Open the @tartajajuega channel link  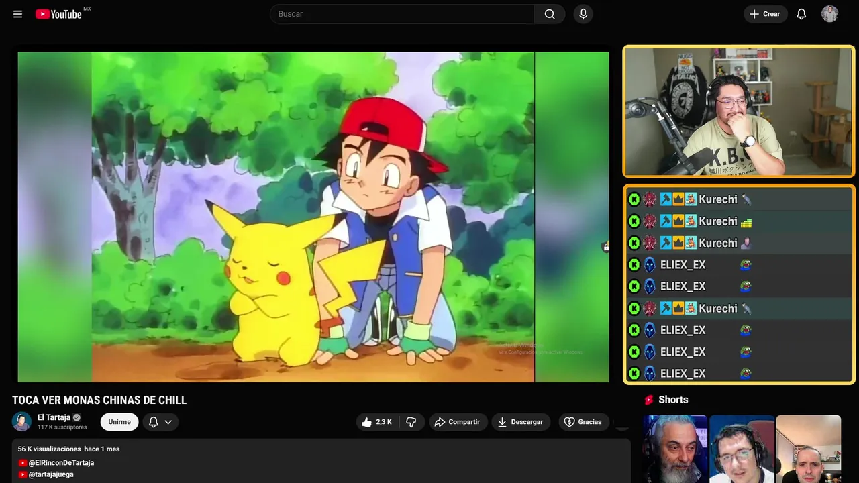point(51,474)
